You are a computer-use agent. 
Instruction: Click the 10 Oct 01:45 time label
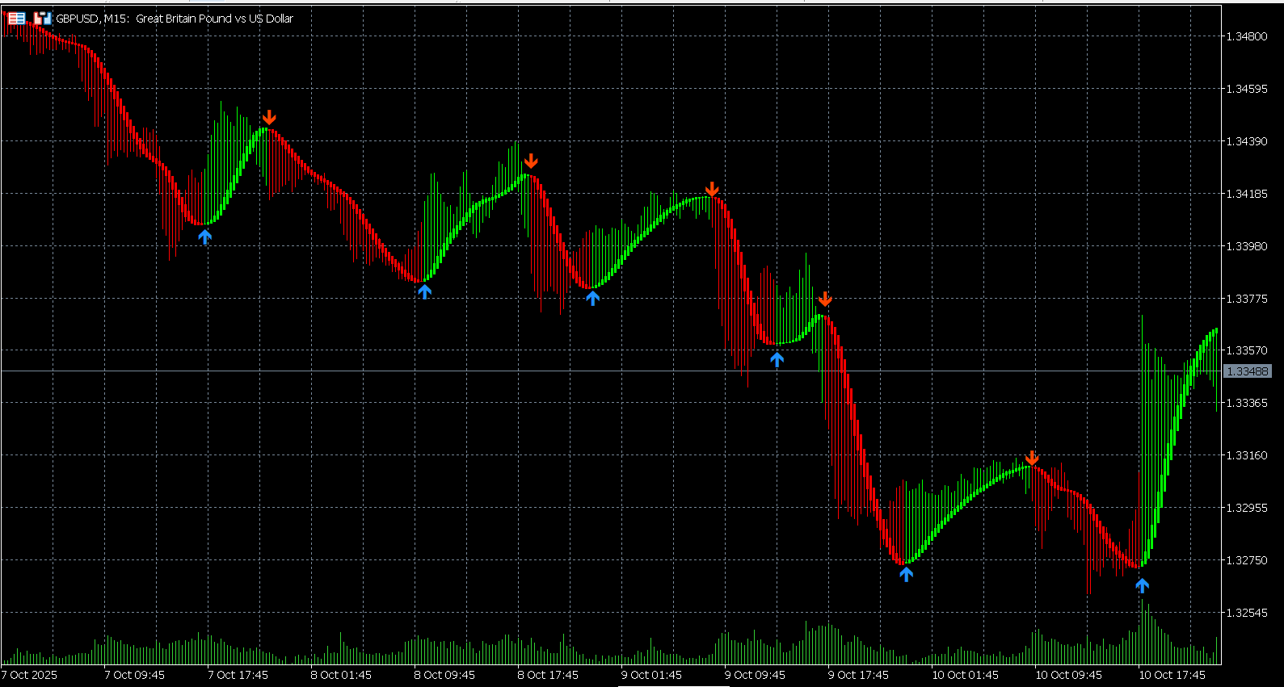pyautogui.click(x=965, y=675)
